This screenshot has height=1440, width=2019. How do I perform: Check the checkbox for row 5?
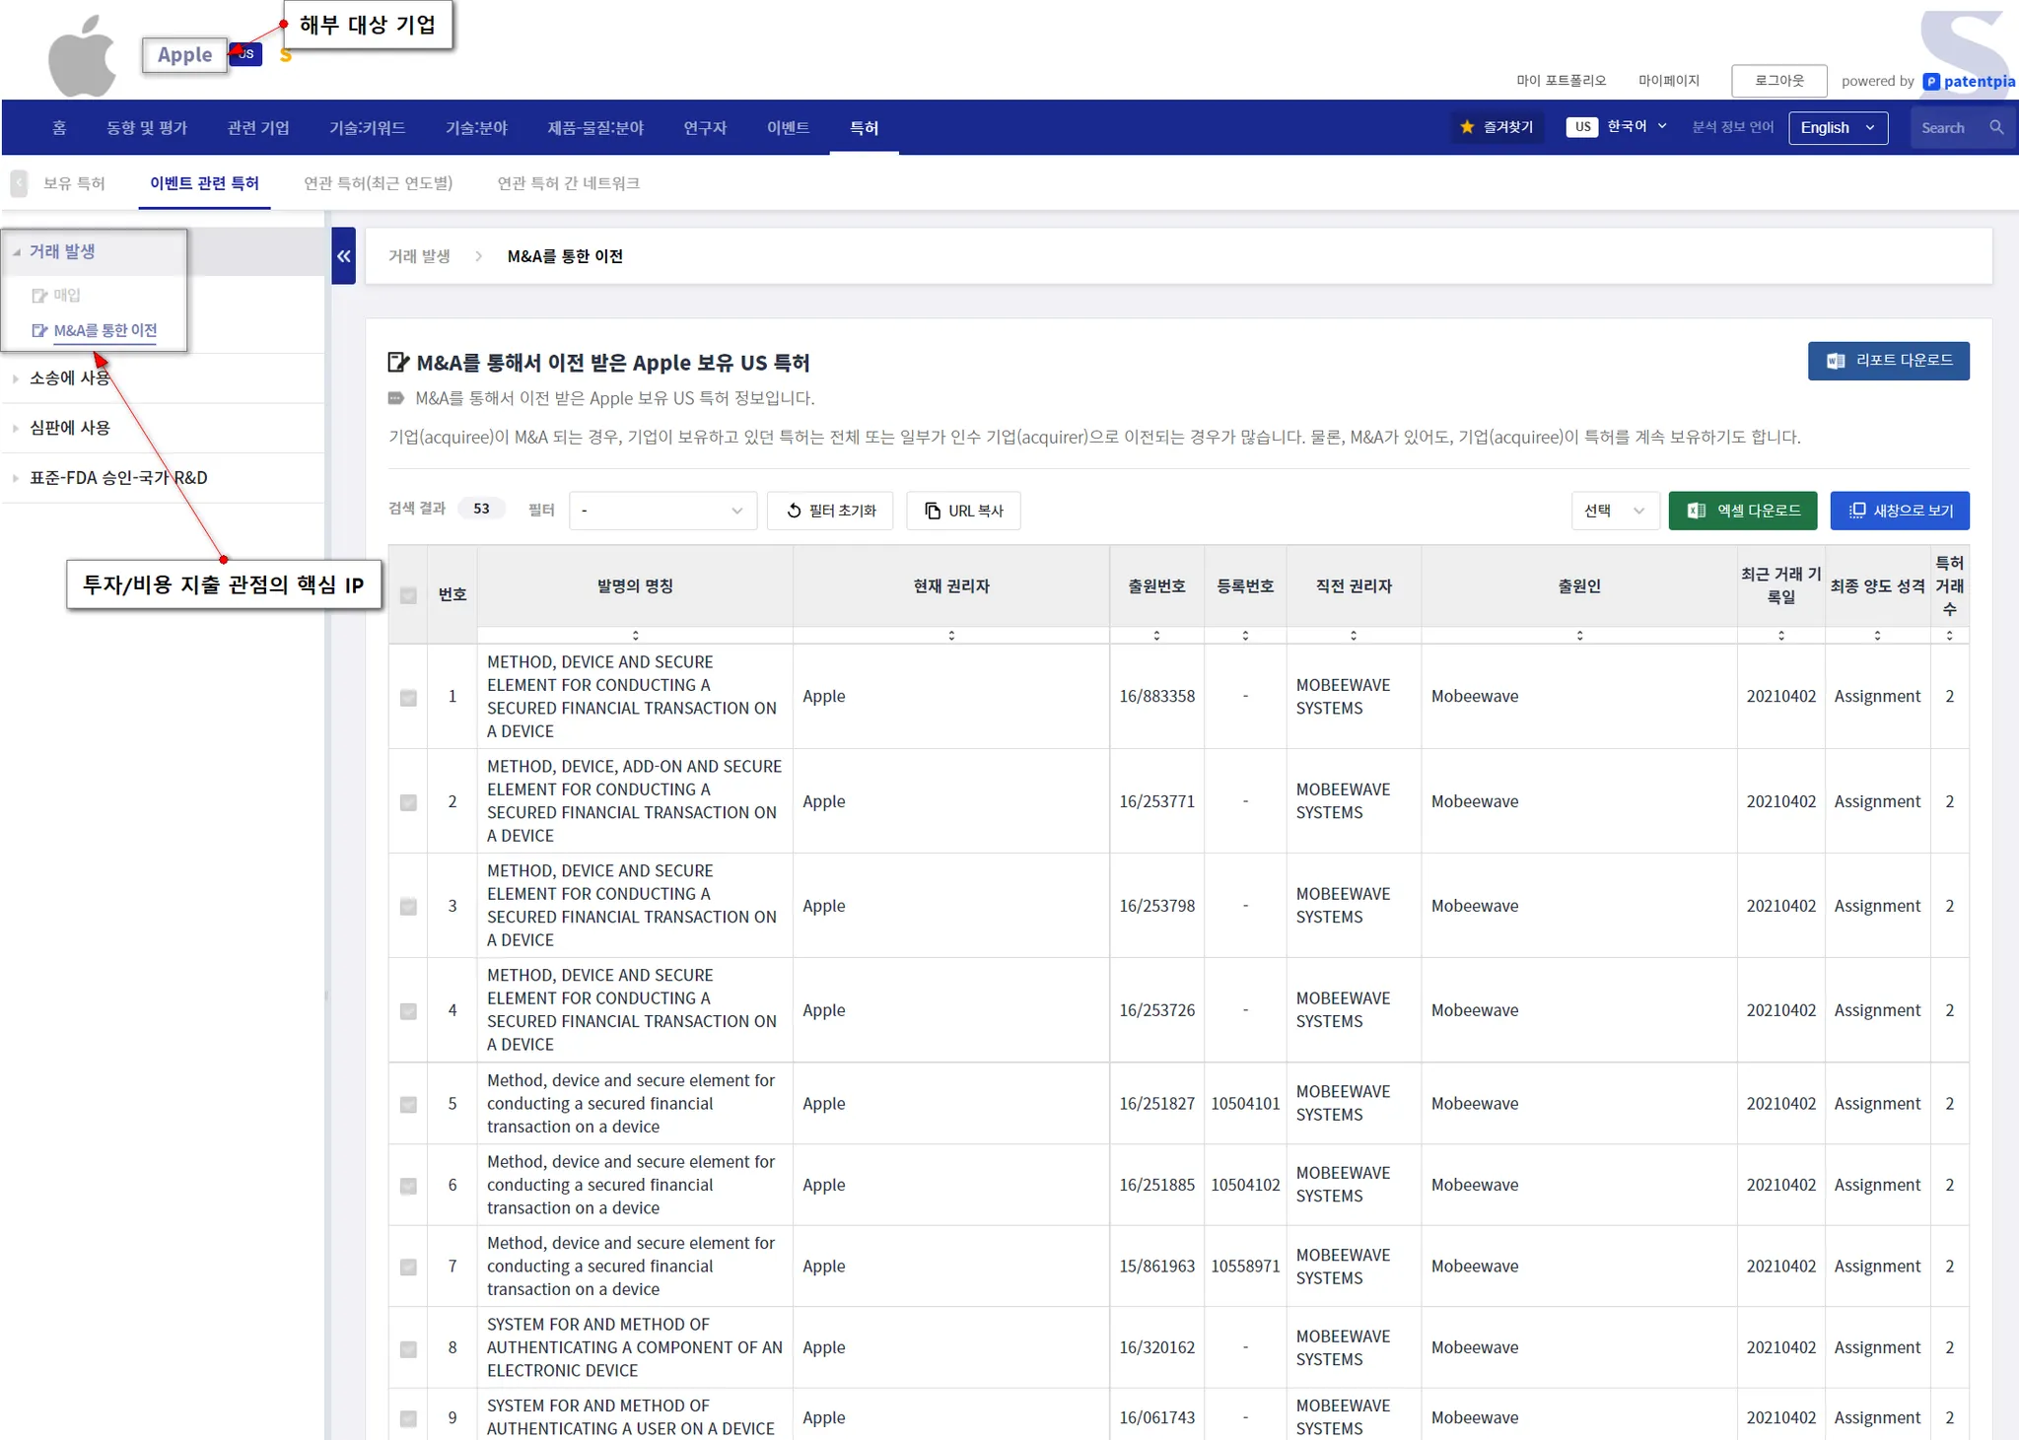point(408,1105)
